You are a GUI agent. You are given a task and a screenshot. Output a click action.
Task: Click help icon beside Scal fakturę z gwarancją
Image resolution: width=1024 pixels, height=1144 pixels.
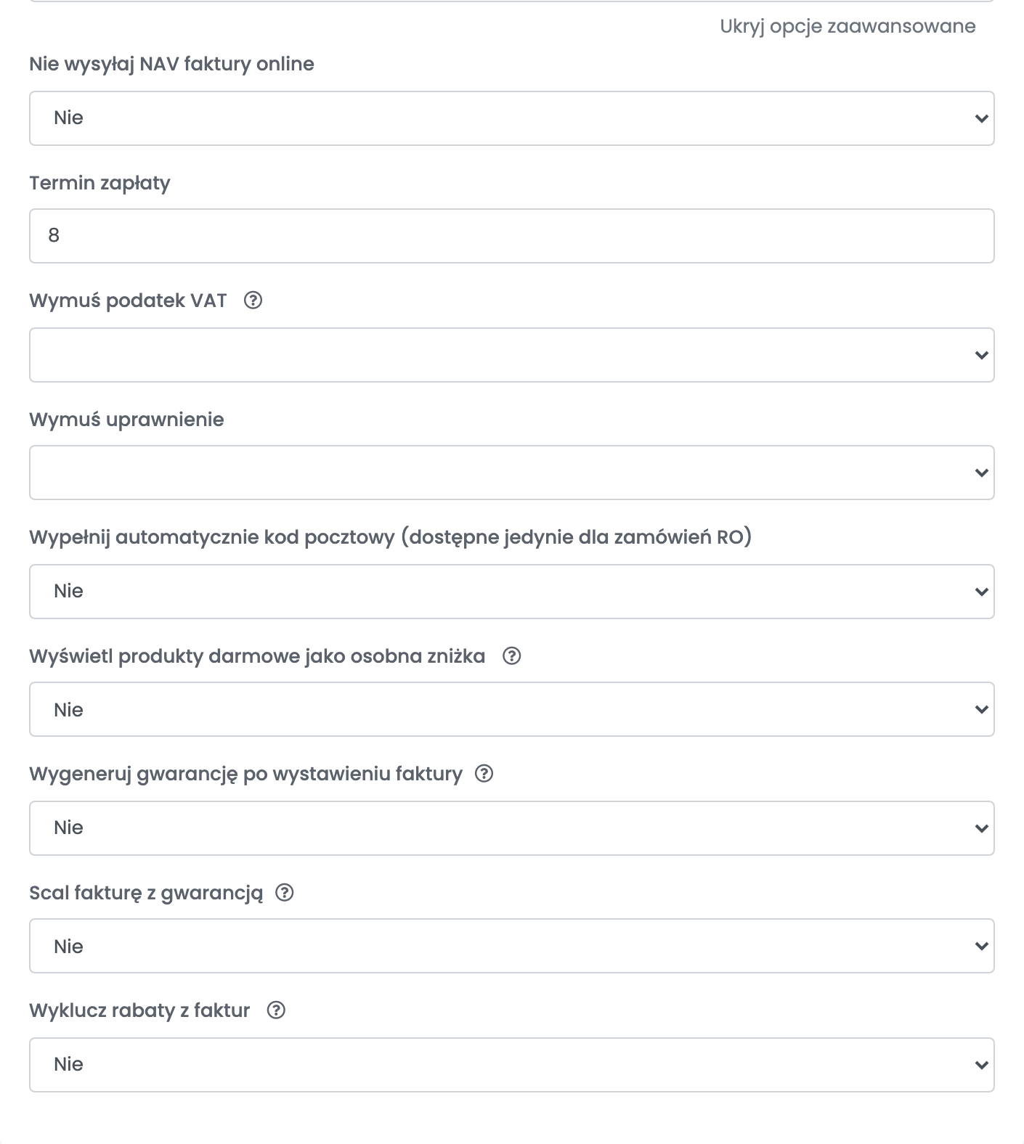click(285, 893)
